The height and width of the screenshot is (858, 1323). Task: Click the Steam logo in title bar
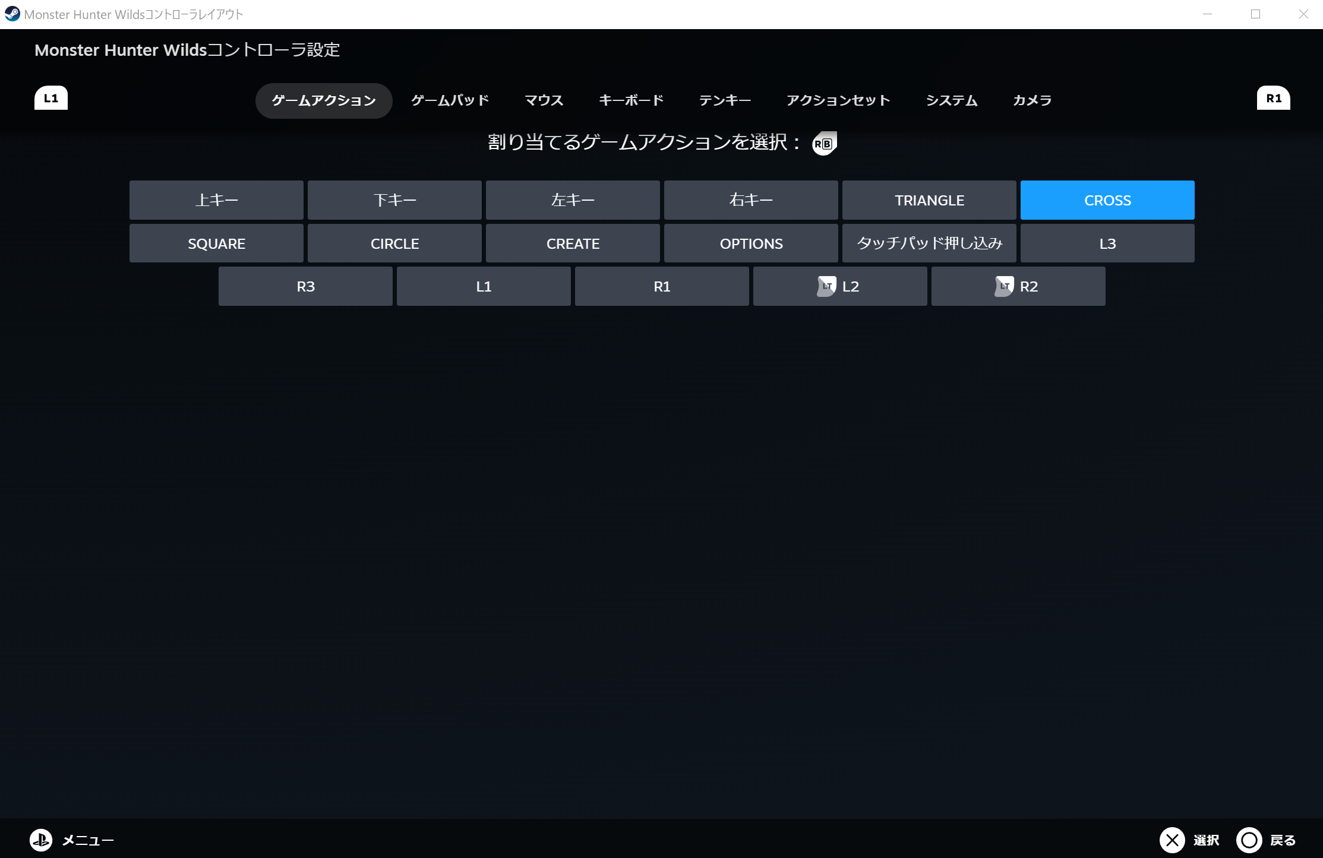point(12,14)
